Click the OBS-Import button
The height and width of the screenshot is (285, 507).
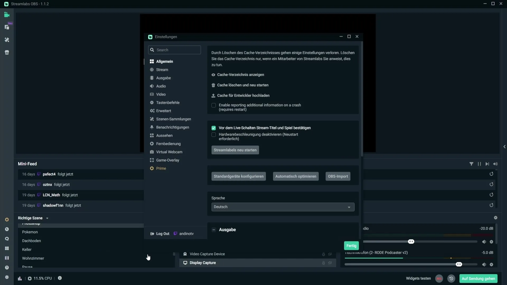pyautogui.click(x=338, y=176)
